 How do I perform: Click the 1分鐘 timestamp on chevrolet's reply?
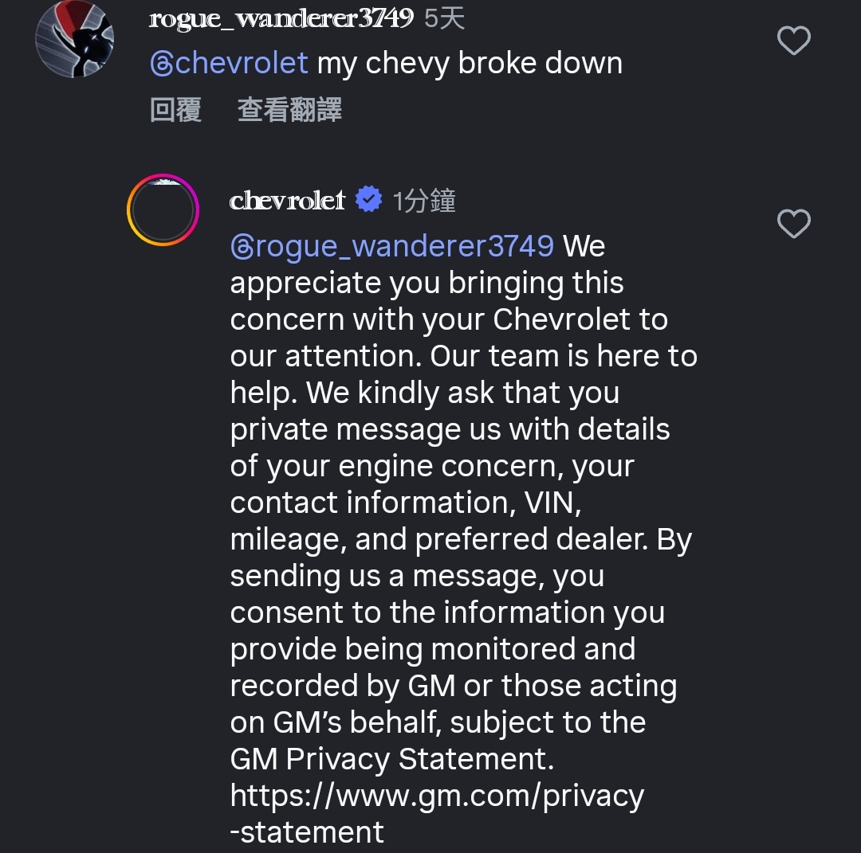423,201
